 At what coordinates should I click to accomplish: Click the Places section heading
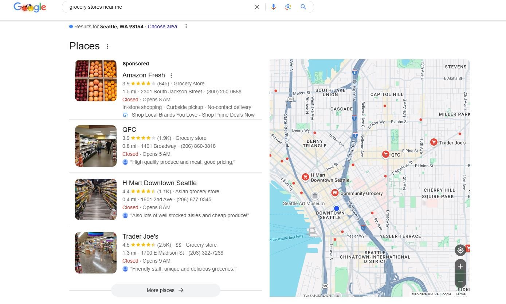pyautogui.click(x=85, y=46)
